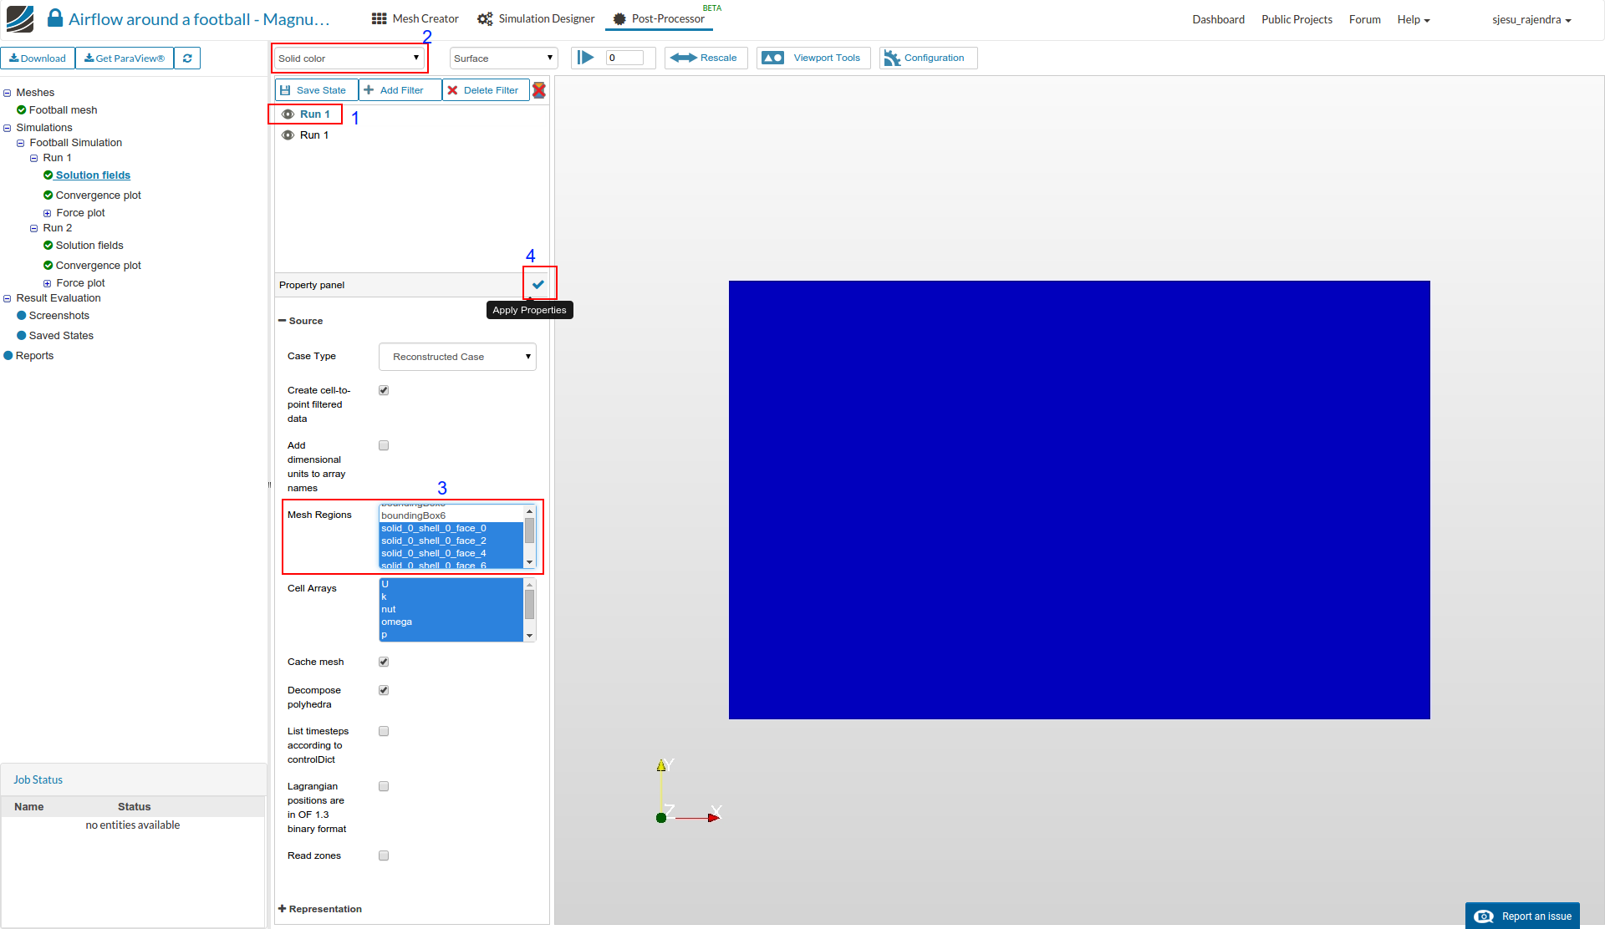Screen dimensions: 1605x929
Task: Click the time step number field
Action: click(624, 58)
